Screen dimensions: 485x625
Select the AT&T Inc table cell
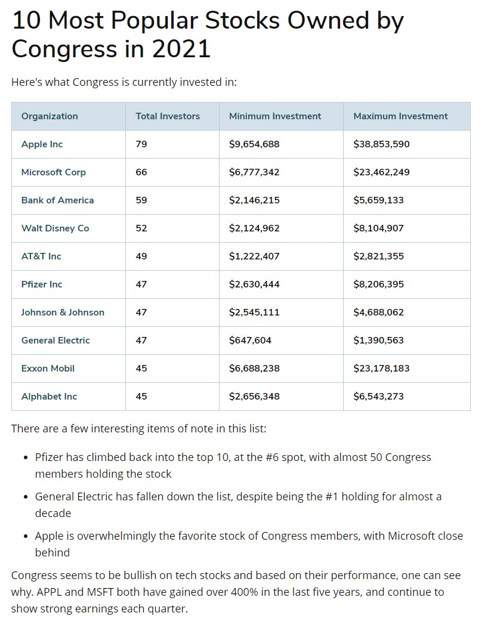tap(41, 256)
